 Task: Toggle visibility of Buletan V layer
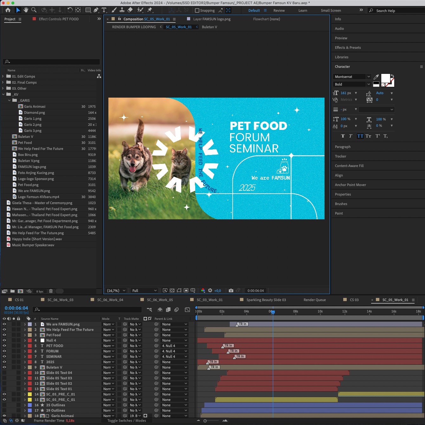[4, 367]
